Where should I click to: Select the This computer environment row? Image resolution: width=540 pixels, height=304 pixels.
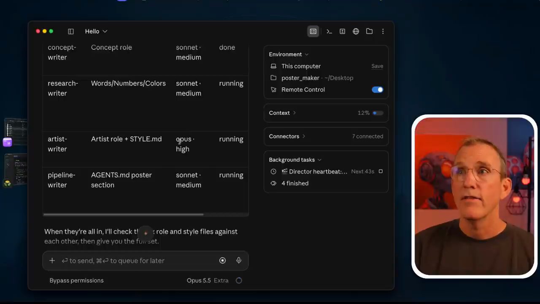point(327,66)
